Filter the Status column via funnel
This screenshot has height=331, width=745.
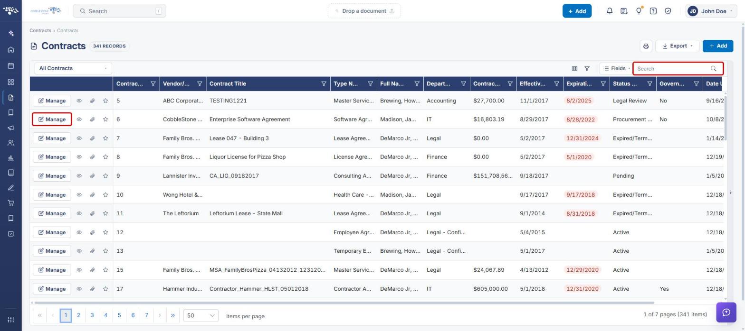pyautogui.click(x=649, y=84)
